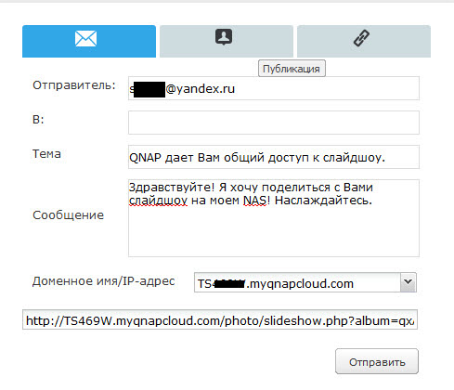The height and width of the screenshot is (390, 454).
Task: Click inside the Сообщение message text area
Action: (274, 218)
